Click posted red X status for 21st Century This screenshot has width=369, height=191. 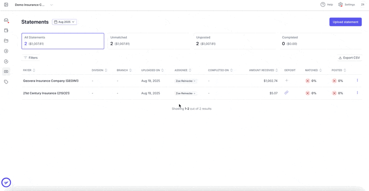tap(334, 93)
